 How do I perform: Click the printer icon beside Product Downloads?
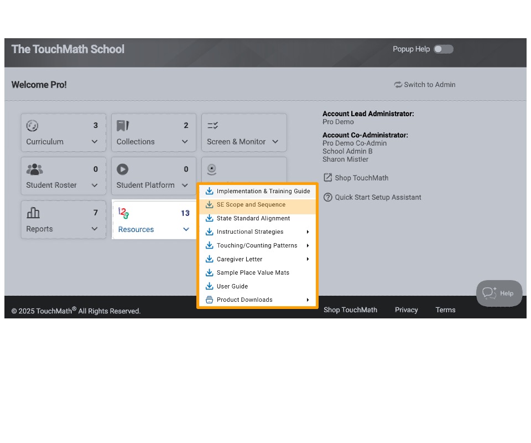point(210,300)
